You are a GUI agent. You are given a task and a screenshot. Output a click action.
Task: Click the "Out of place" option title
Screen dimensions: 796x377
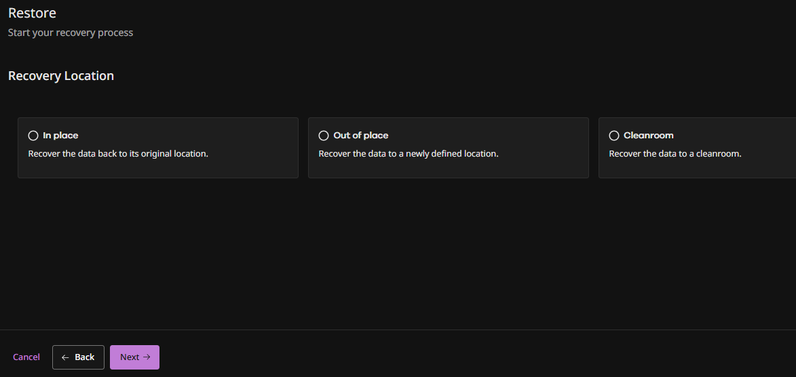tap(361, 136)
